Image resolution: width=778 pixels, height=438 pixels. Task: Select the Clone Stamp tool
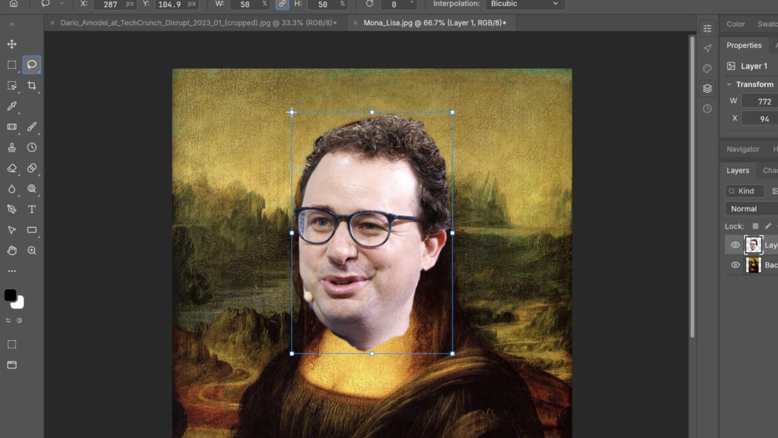click(x=12, y=147)
